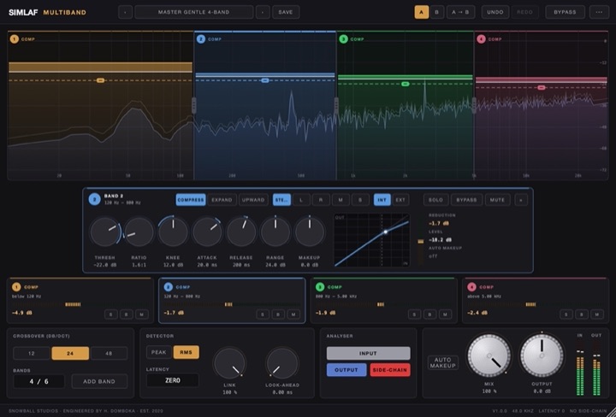Image resolution: width=616 pixels, height=417 pixels.
Task: Set crossover slope to 12 dB/oct
Action: (32, 354)
